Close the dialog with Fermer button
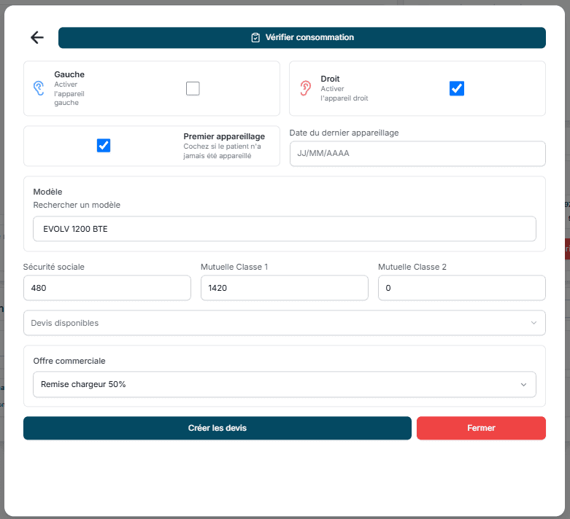The height and width of the screenshot is (519, 570). (x=481, y=428)
